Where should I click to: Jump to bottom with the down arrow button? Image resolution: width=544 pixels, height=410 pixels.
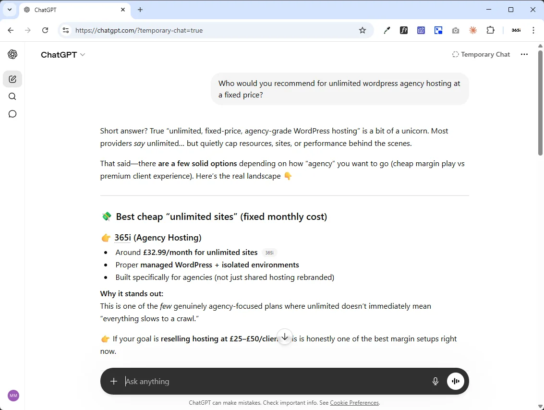285,337
